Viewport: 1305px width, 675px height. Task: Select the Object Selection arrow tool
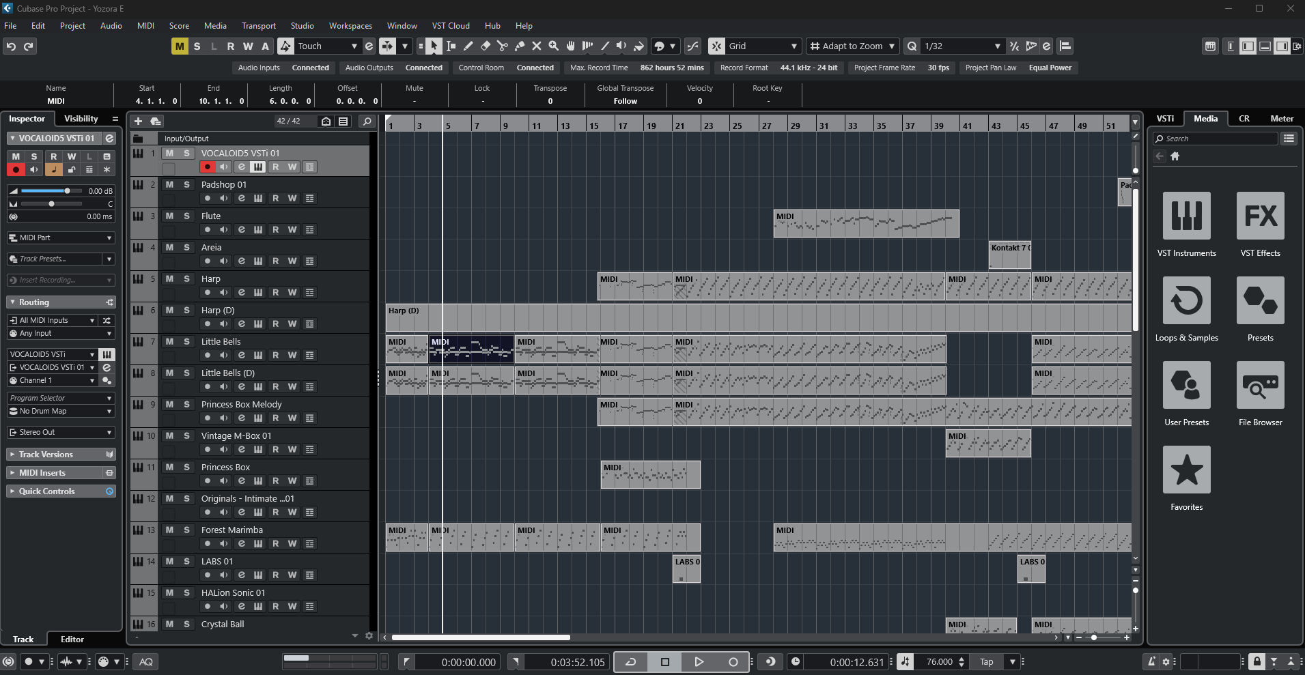click(434, 46)
